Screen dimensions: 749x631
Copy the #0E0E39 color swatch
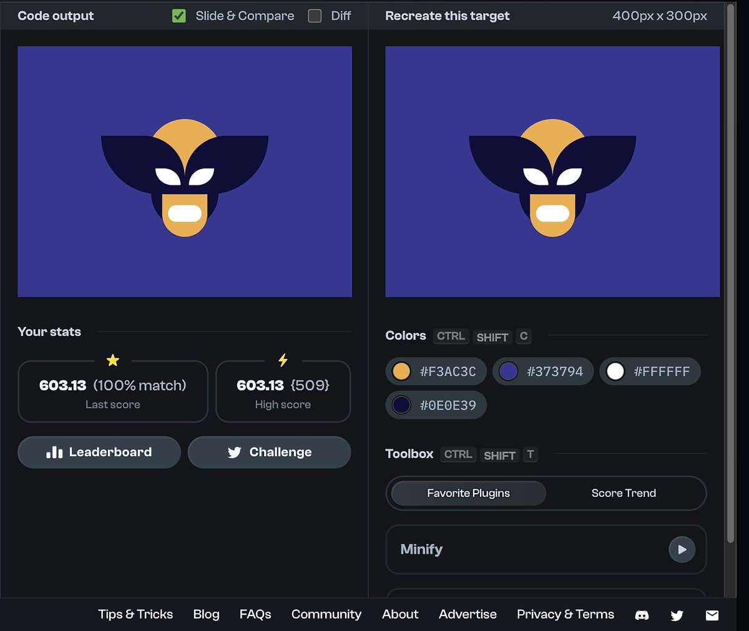(436, 405)
